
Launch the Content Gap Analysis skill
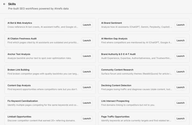click(87, 87)
